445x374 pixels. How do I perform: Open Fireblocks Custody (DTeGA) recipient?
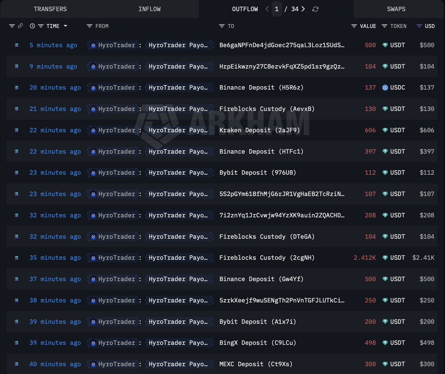click(267, 236)
